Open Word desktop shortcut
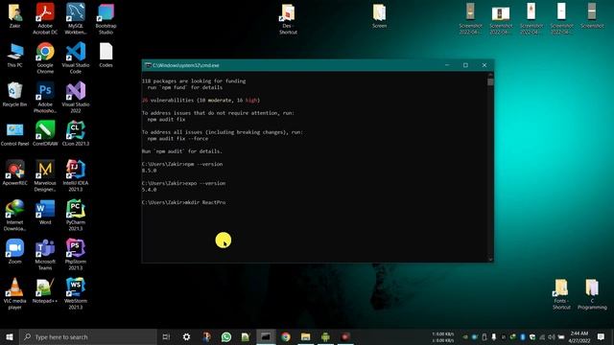The image size is (614, 345). [45, 212]
